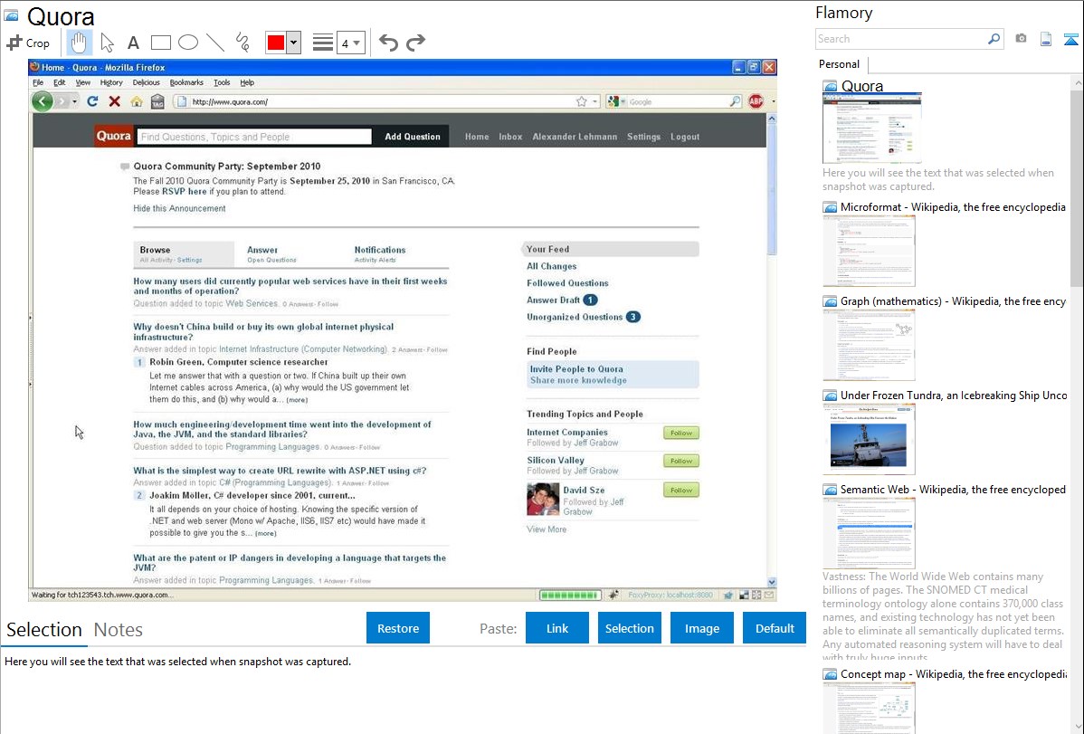
Task: Open Inbox in the Quora header
Action: [x=511, y=137]
